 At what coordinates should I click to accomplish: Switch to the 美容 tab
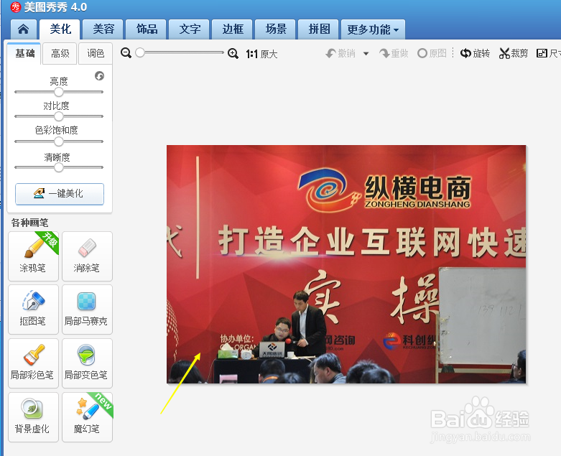click(103, 29)
